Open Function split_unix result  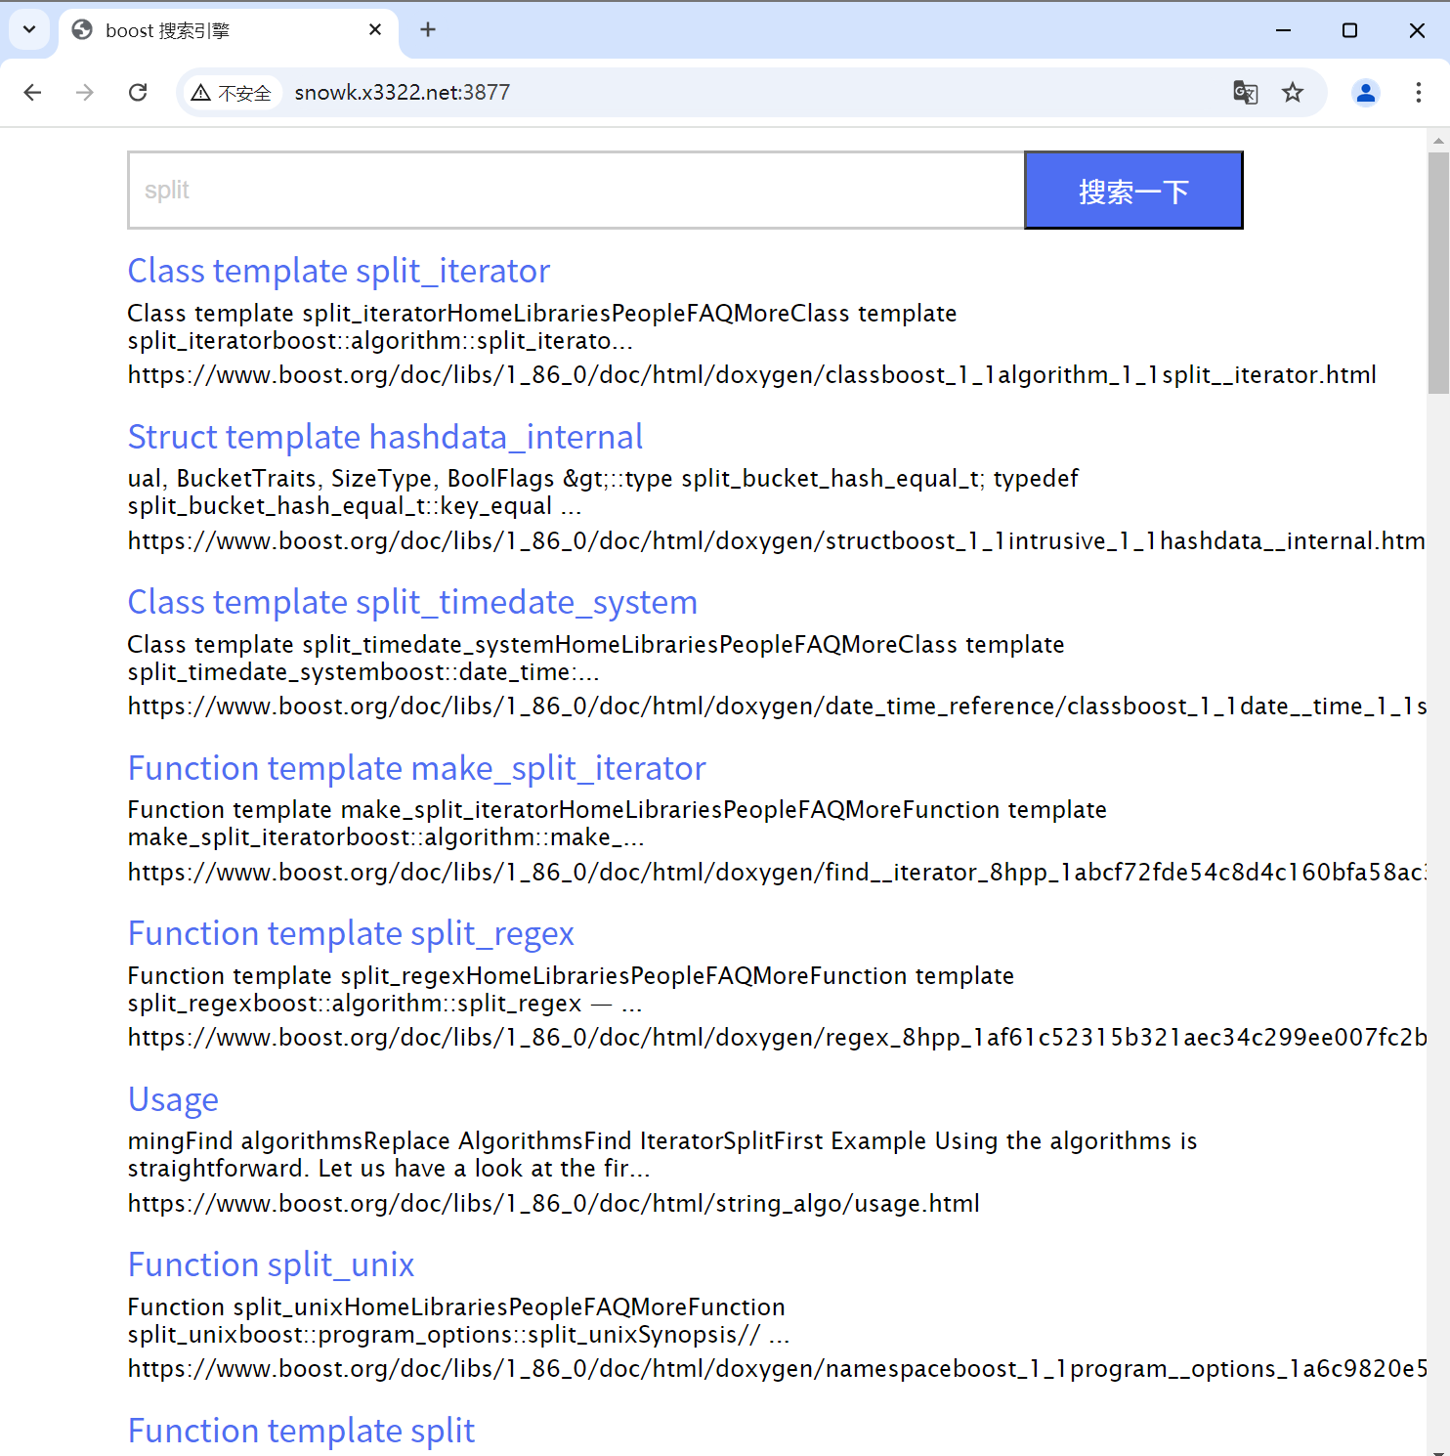click(271, 1264)
